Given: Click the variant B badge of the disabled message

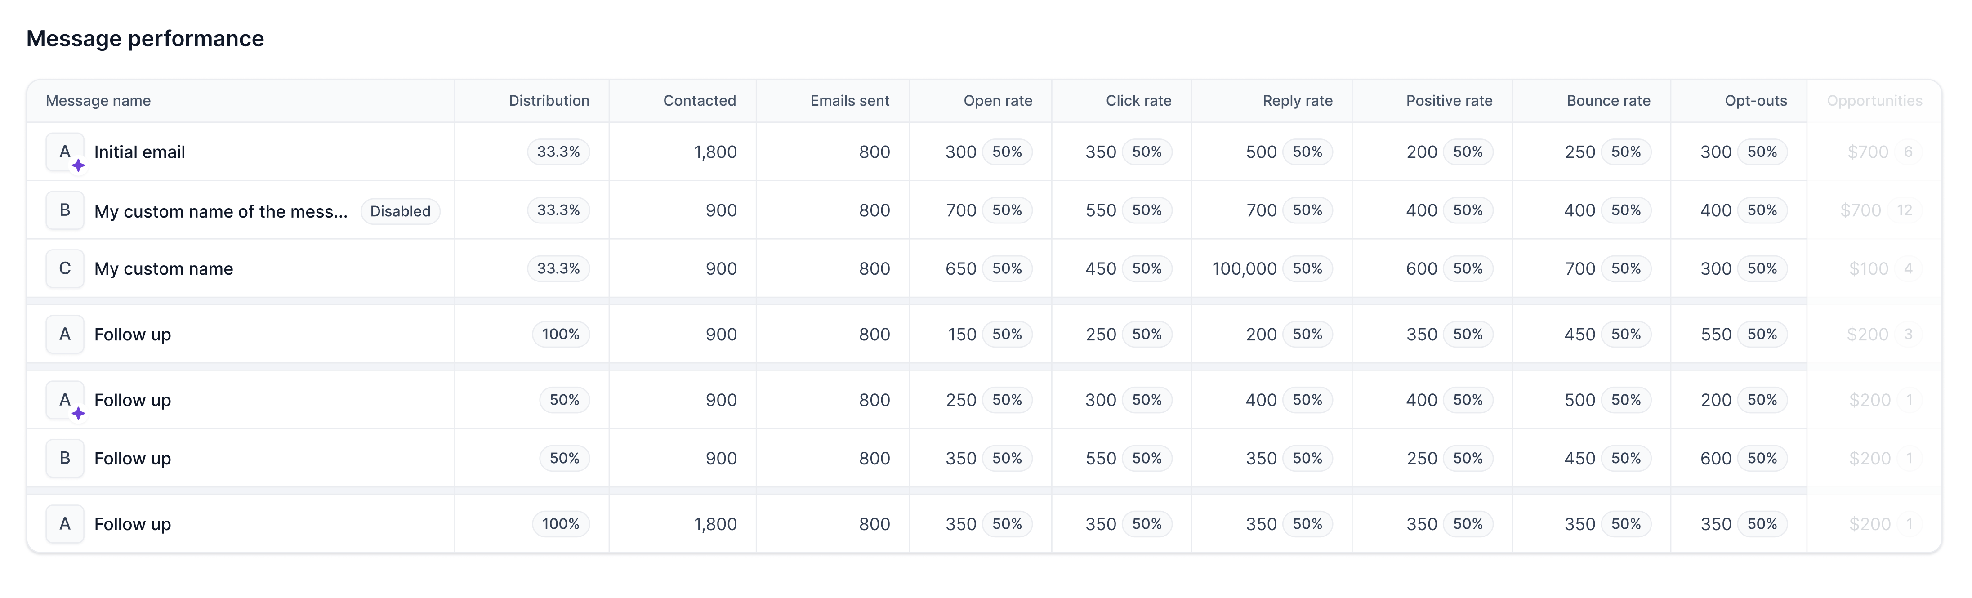Looking at the screenshot, I should [64, 210].
